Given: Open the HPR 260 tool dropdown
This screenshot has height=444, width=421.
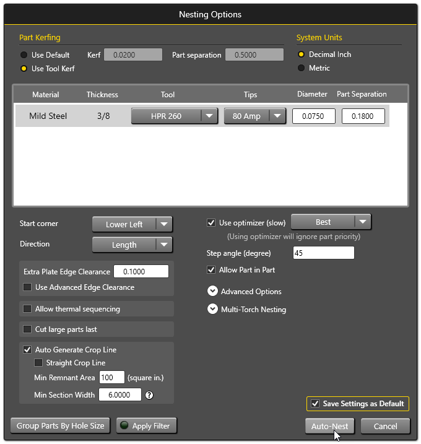Looking at the screenshot, I should [175, 116].
